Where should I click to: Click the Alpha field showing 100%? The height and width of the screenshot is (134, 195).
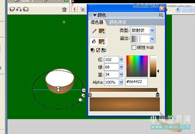(112, 82)
